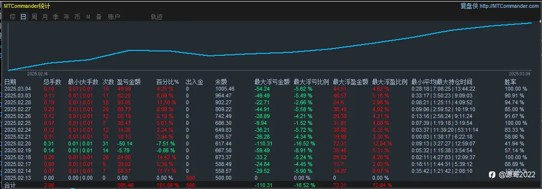Open the 月 monthly statistics tab
This screenshot has width=542, height=189.
[x=45, y=17]
